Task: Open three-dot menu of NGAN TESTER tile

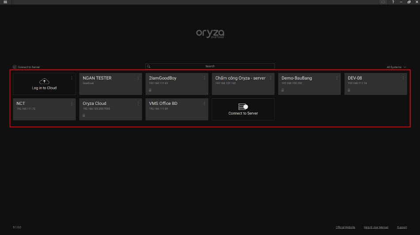Action: click(x=138, y=78)
